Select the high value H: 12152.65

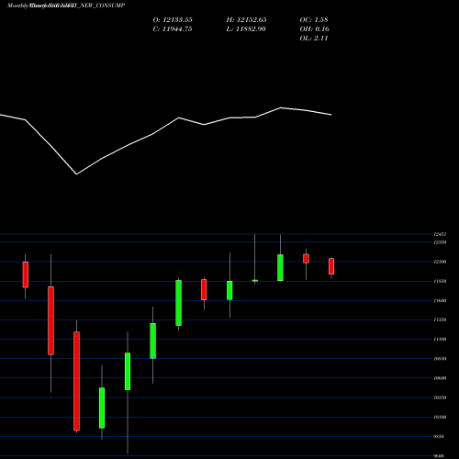[246, 20]
